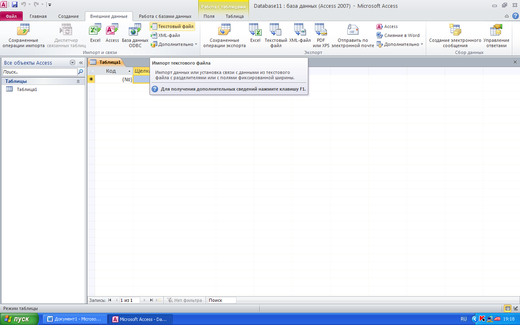This screenshot has width=520, height=325.
Task: Export to XML-файл in Экспорт group
Action: tap(300, 33)
